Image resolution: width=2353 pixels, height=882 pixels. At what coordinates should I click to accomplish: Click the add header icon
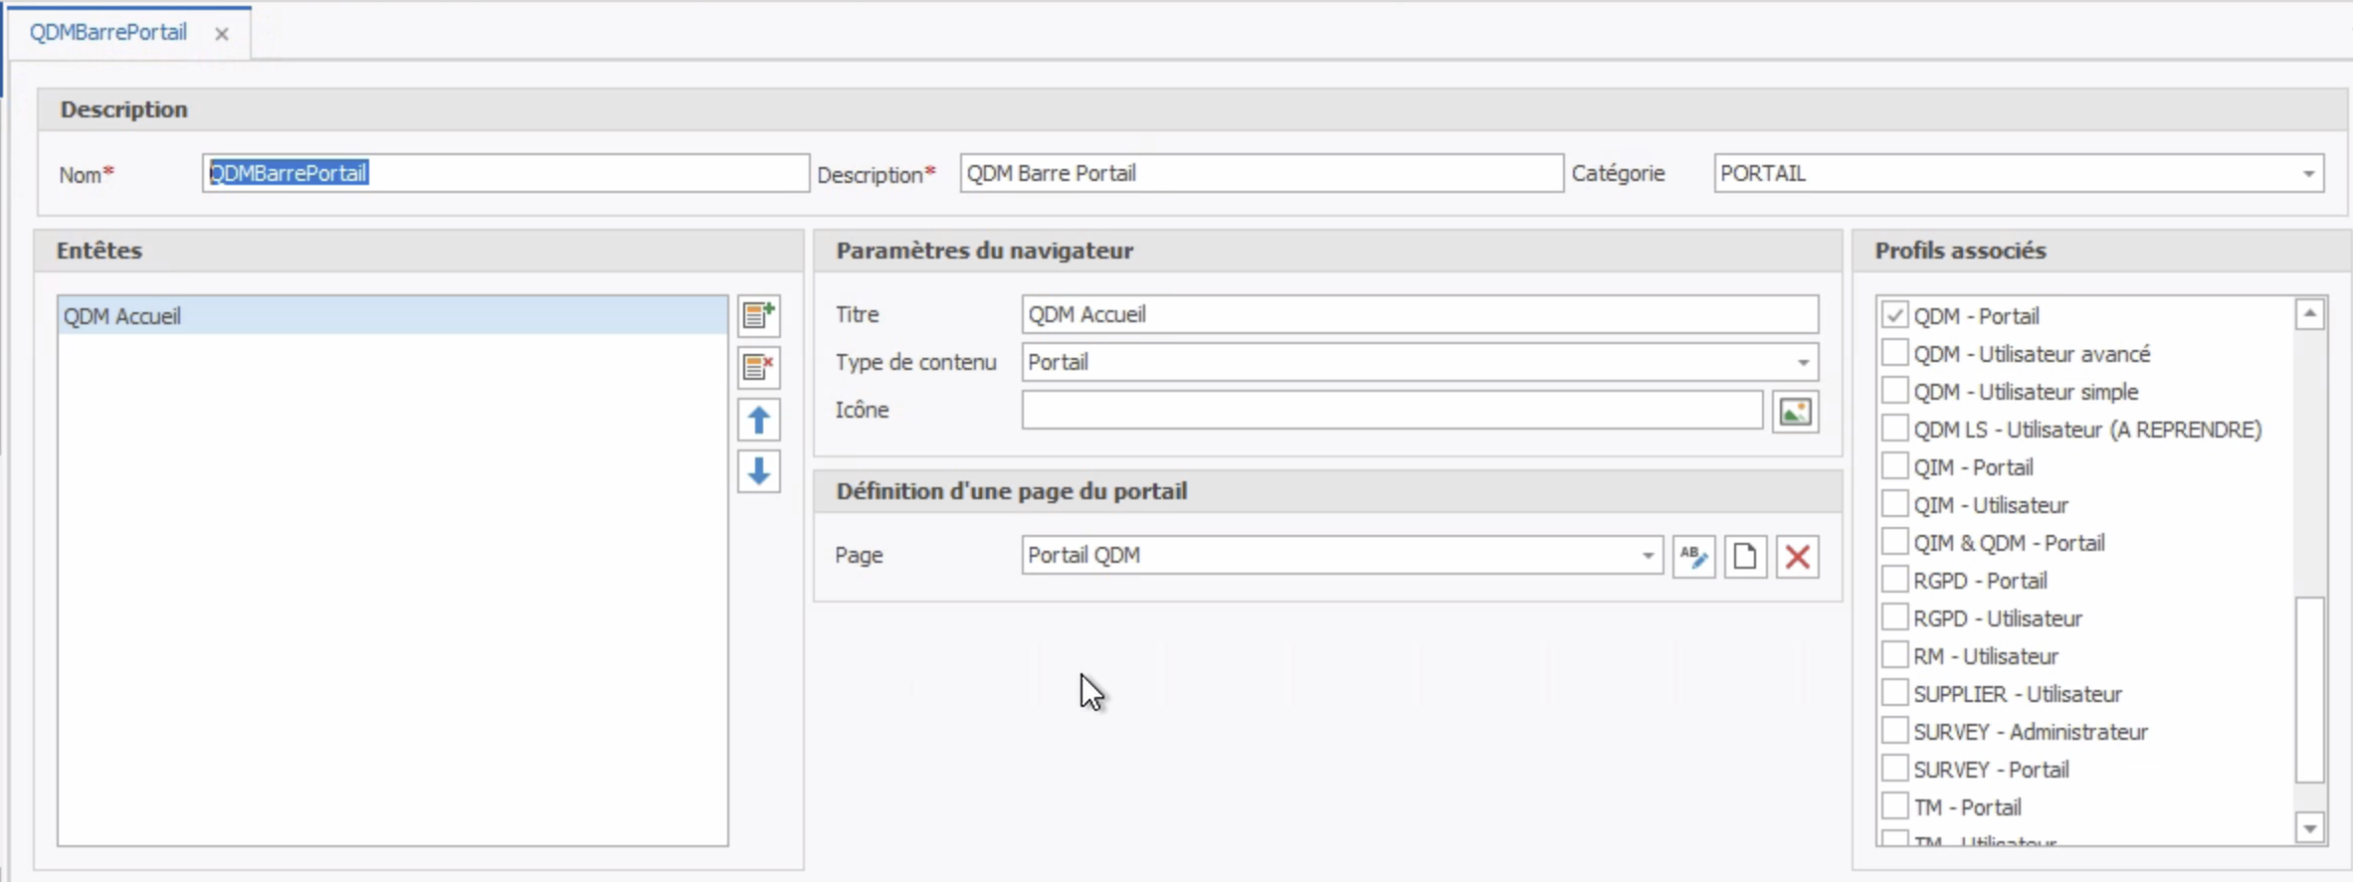pos(758,315)
